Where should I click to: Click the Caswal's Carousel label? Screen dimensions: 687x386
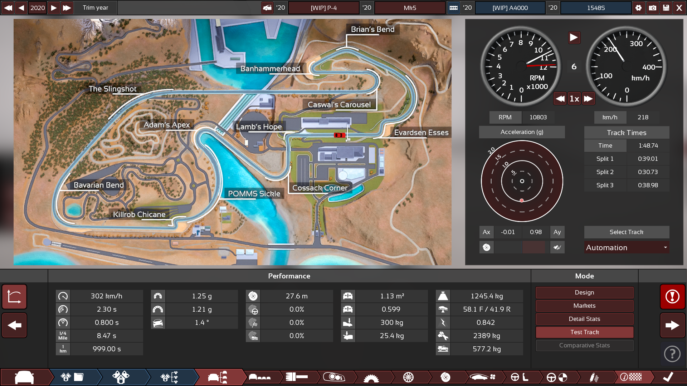pyautogui.click(x=339, y=105)
